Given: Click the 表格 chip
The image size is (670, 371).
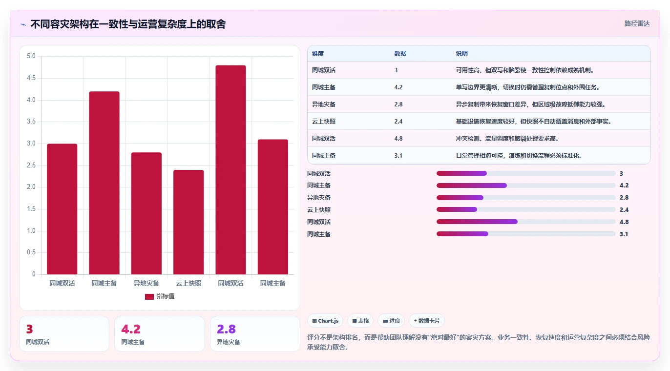Looking at the screenshot, I should tap(360, 321).
